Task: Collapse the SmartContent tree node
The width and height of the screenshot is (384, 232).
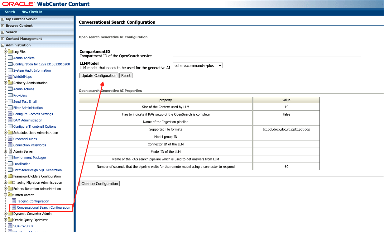Action: 6,195
